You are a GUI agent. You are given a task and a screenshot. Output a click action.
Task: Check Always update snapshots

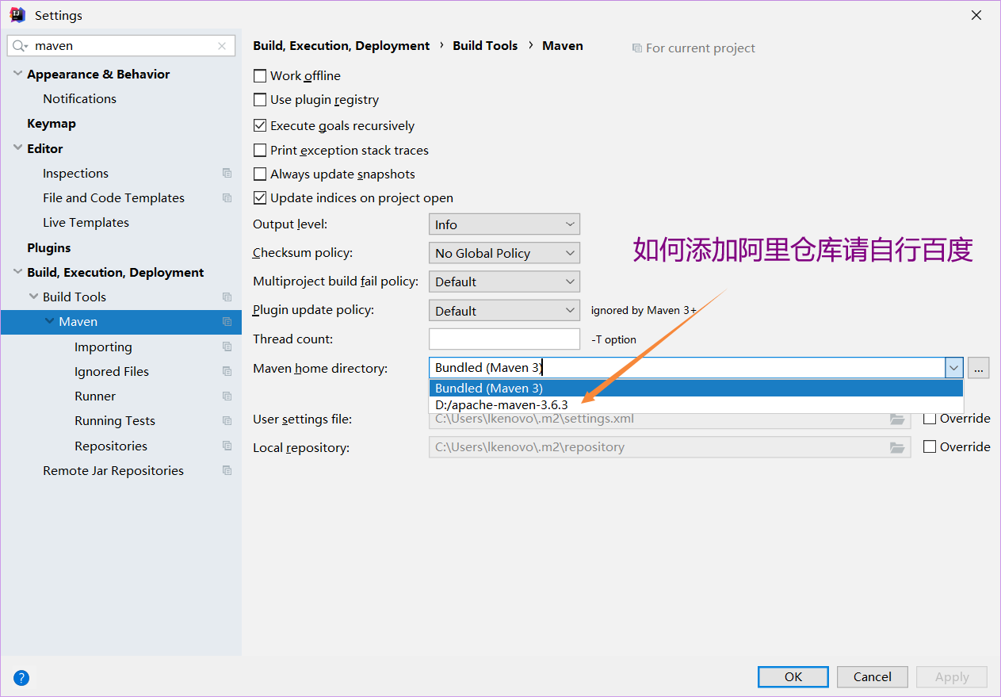(259, 174)
